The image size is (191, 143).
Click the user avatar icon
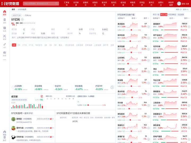pyautogui.click(x=179, y=3)
